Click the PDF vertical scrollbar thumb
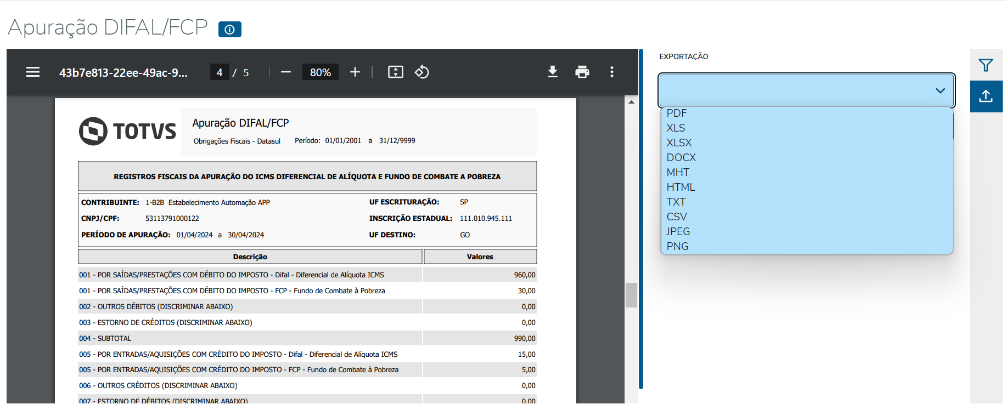This screenshot has height=410, width=1006. [631, 295]
